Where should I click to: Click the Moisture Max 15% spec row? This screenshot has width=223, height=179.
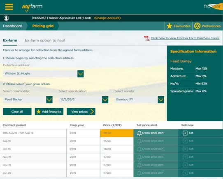[x=189, y=68]
